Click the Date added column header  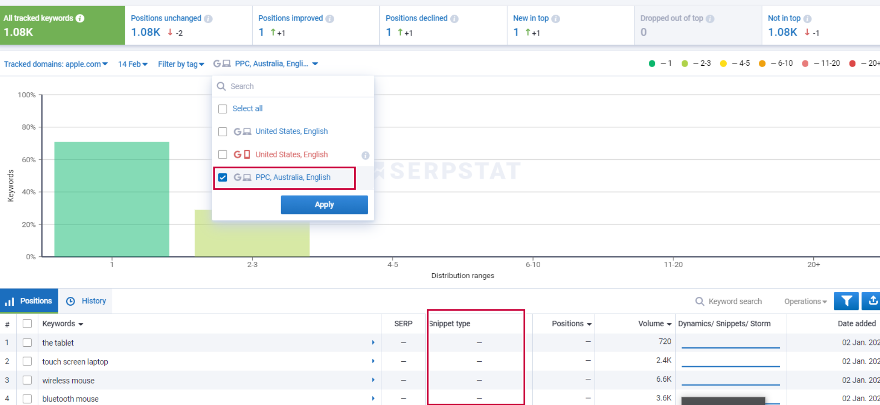coord(857,323)
